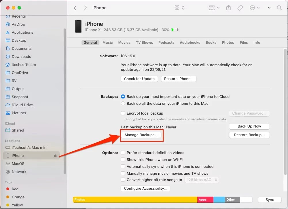Click the gray Other storage segment

pyautogui.click(x=232, y=200)
